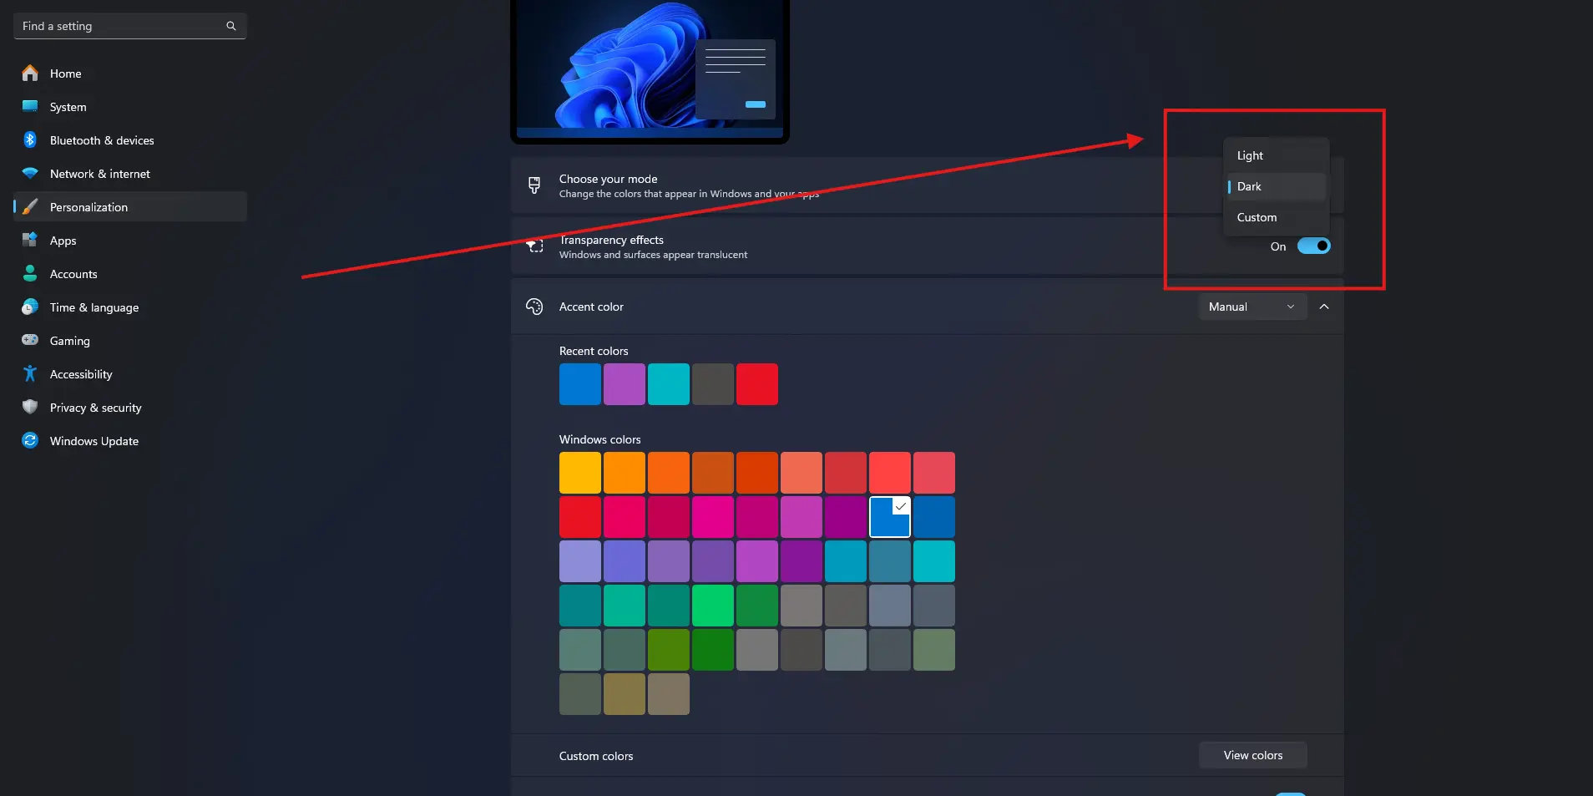Turn off the Transparency effects toggle
Image resolution: width=1593 pixels, height=796 pixels.
[1313, 246]
